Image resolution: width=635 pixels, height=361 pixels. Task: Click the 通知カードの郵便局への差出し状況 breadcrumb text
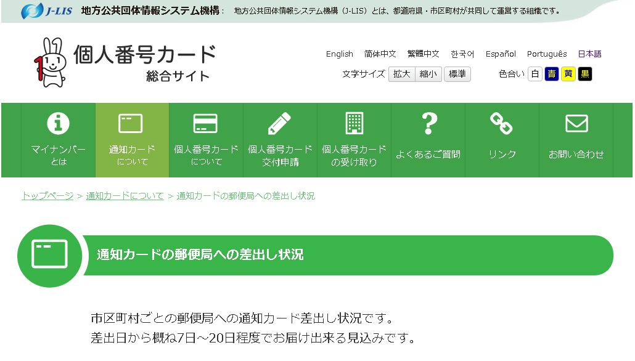(246, 196)
